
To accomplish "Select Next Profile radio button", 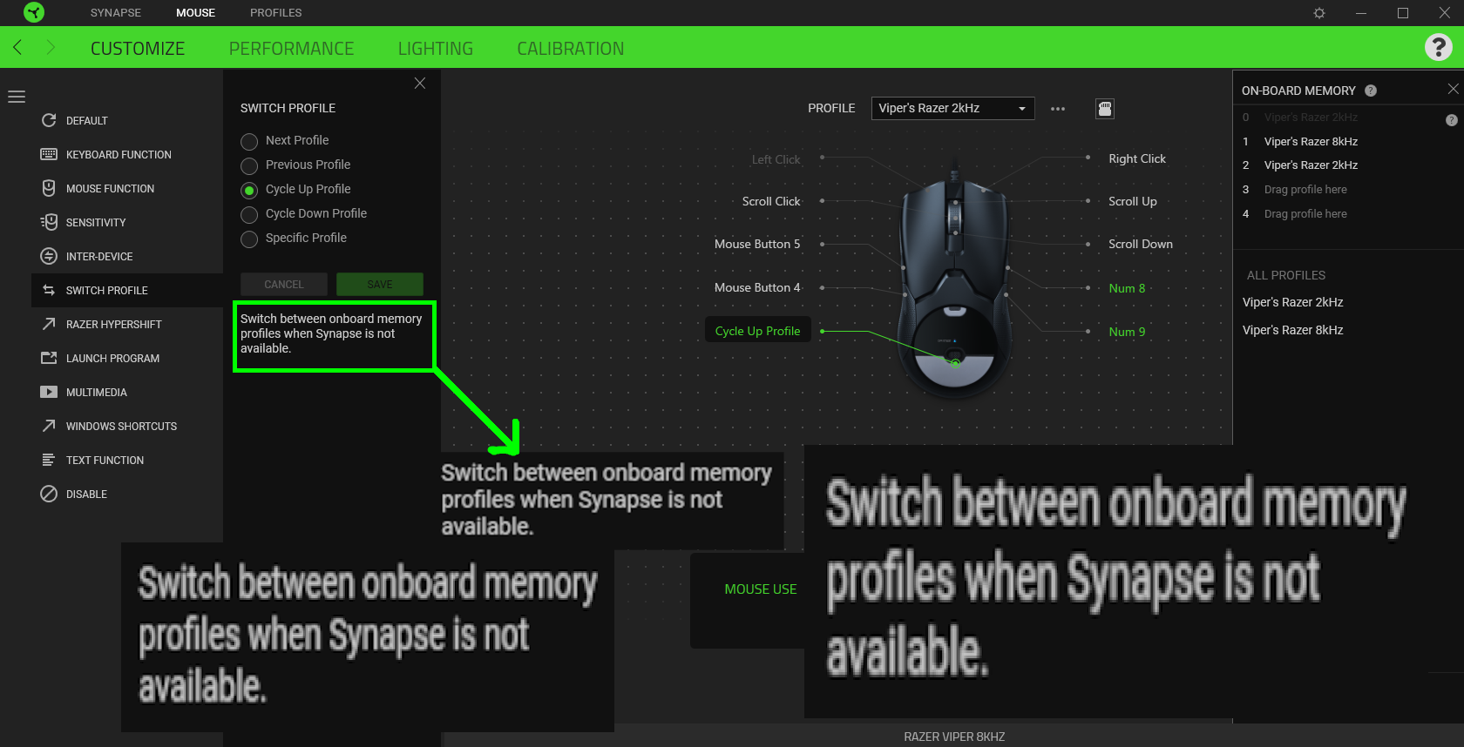I will [x=249, y=141].
